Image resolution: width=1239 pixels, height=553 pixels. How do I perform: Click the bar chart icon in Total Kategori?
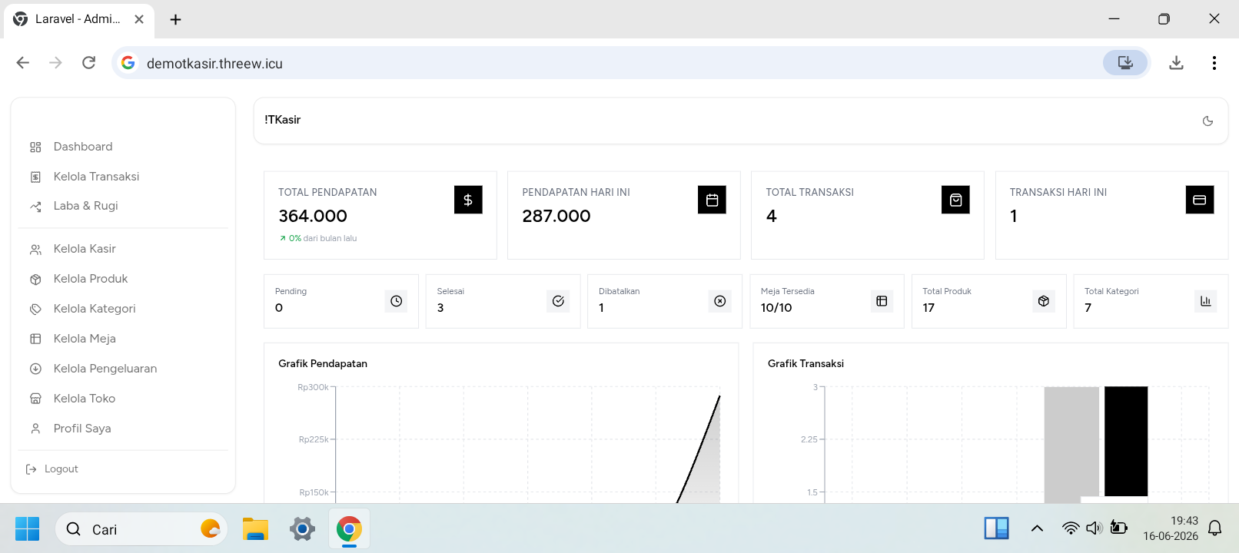(1205, 301)
